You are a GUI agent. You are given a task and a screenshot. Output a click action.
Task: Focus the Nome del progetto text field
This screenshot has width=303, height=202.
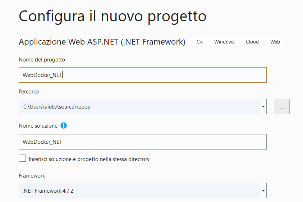click(143, 75)
